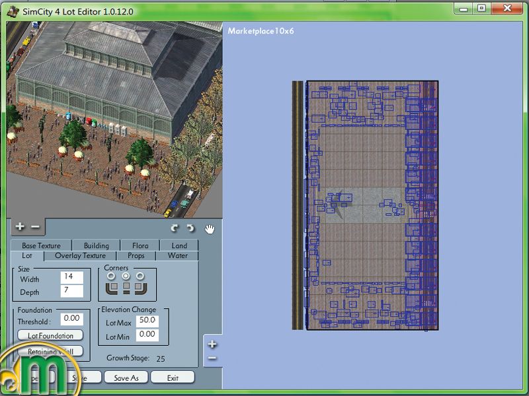Click the straight middle corner shape icon
529x396 pixels.
point(126,288)
